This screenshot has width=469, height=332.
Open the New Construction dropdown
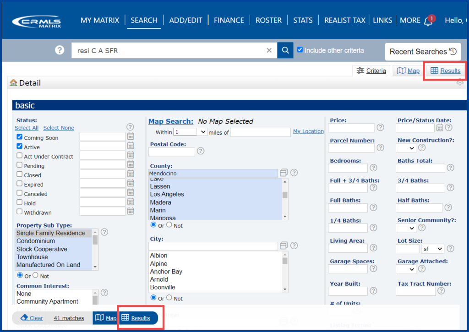405,148
